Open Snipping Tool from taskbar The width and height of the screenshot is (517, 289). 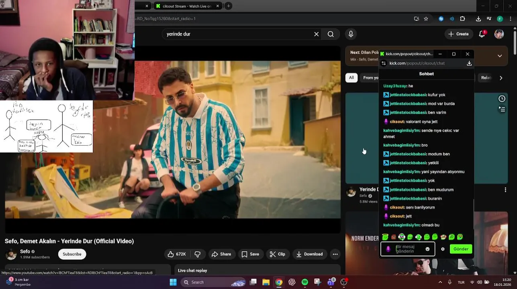[317, 282]
